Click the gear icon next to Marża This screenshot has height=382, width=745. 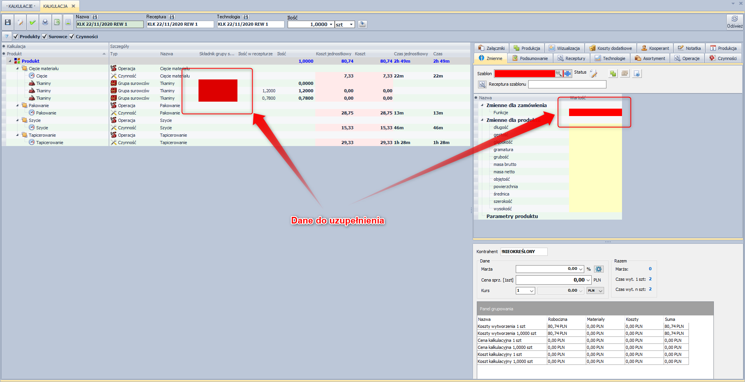click(599, 269)
